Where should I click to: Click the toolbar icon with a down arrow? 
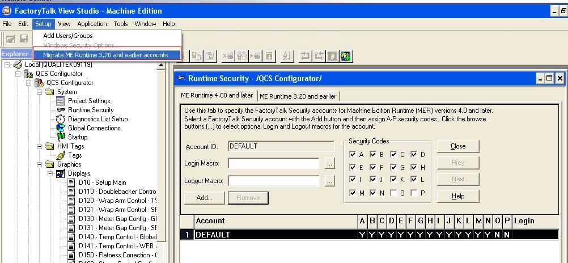(269, 56)
